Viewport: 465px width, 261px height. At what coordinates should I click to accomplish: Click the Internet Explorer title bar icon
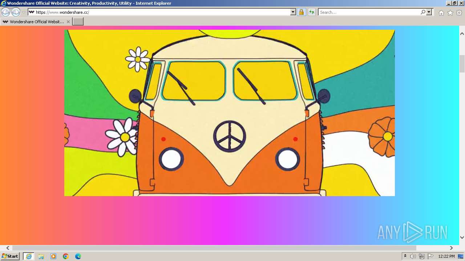[4, 3]
